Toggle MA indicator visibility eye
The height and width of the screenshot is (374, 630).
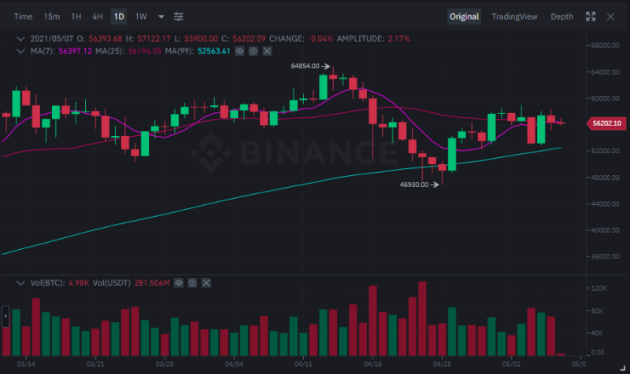coord(239,51)
